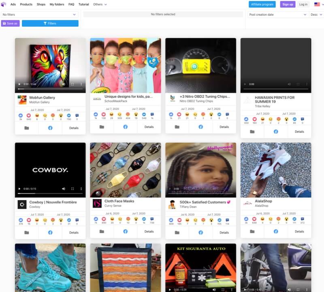
Task: Play the Kit Siguranta Auto video
Action: coord(170,290)
